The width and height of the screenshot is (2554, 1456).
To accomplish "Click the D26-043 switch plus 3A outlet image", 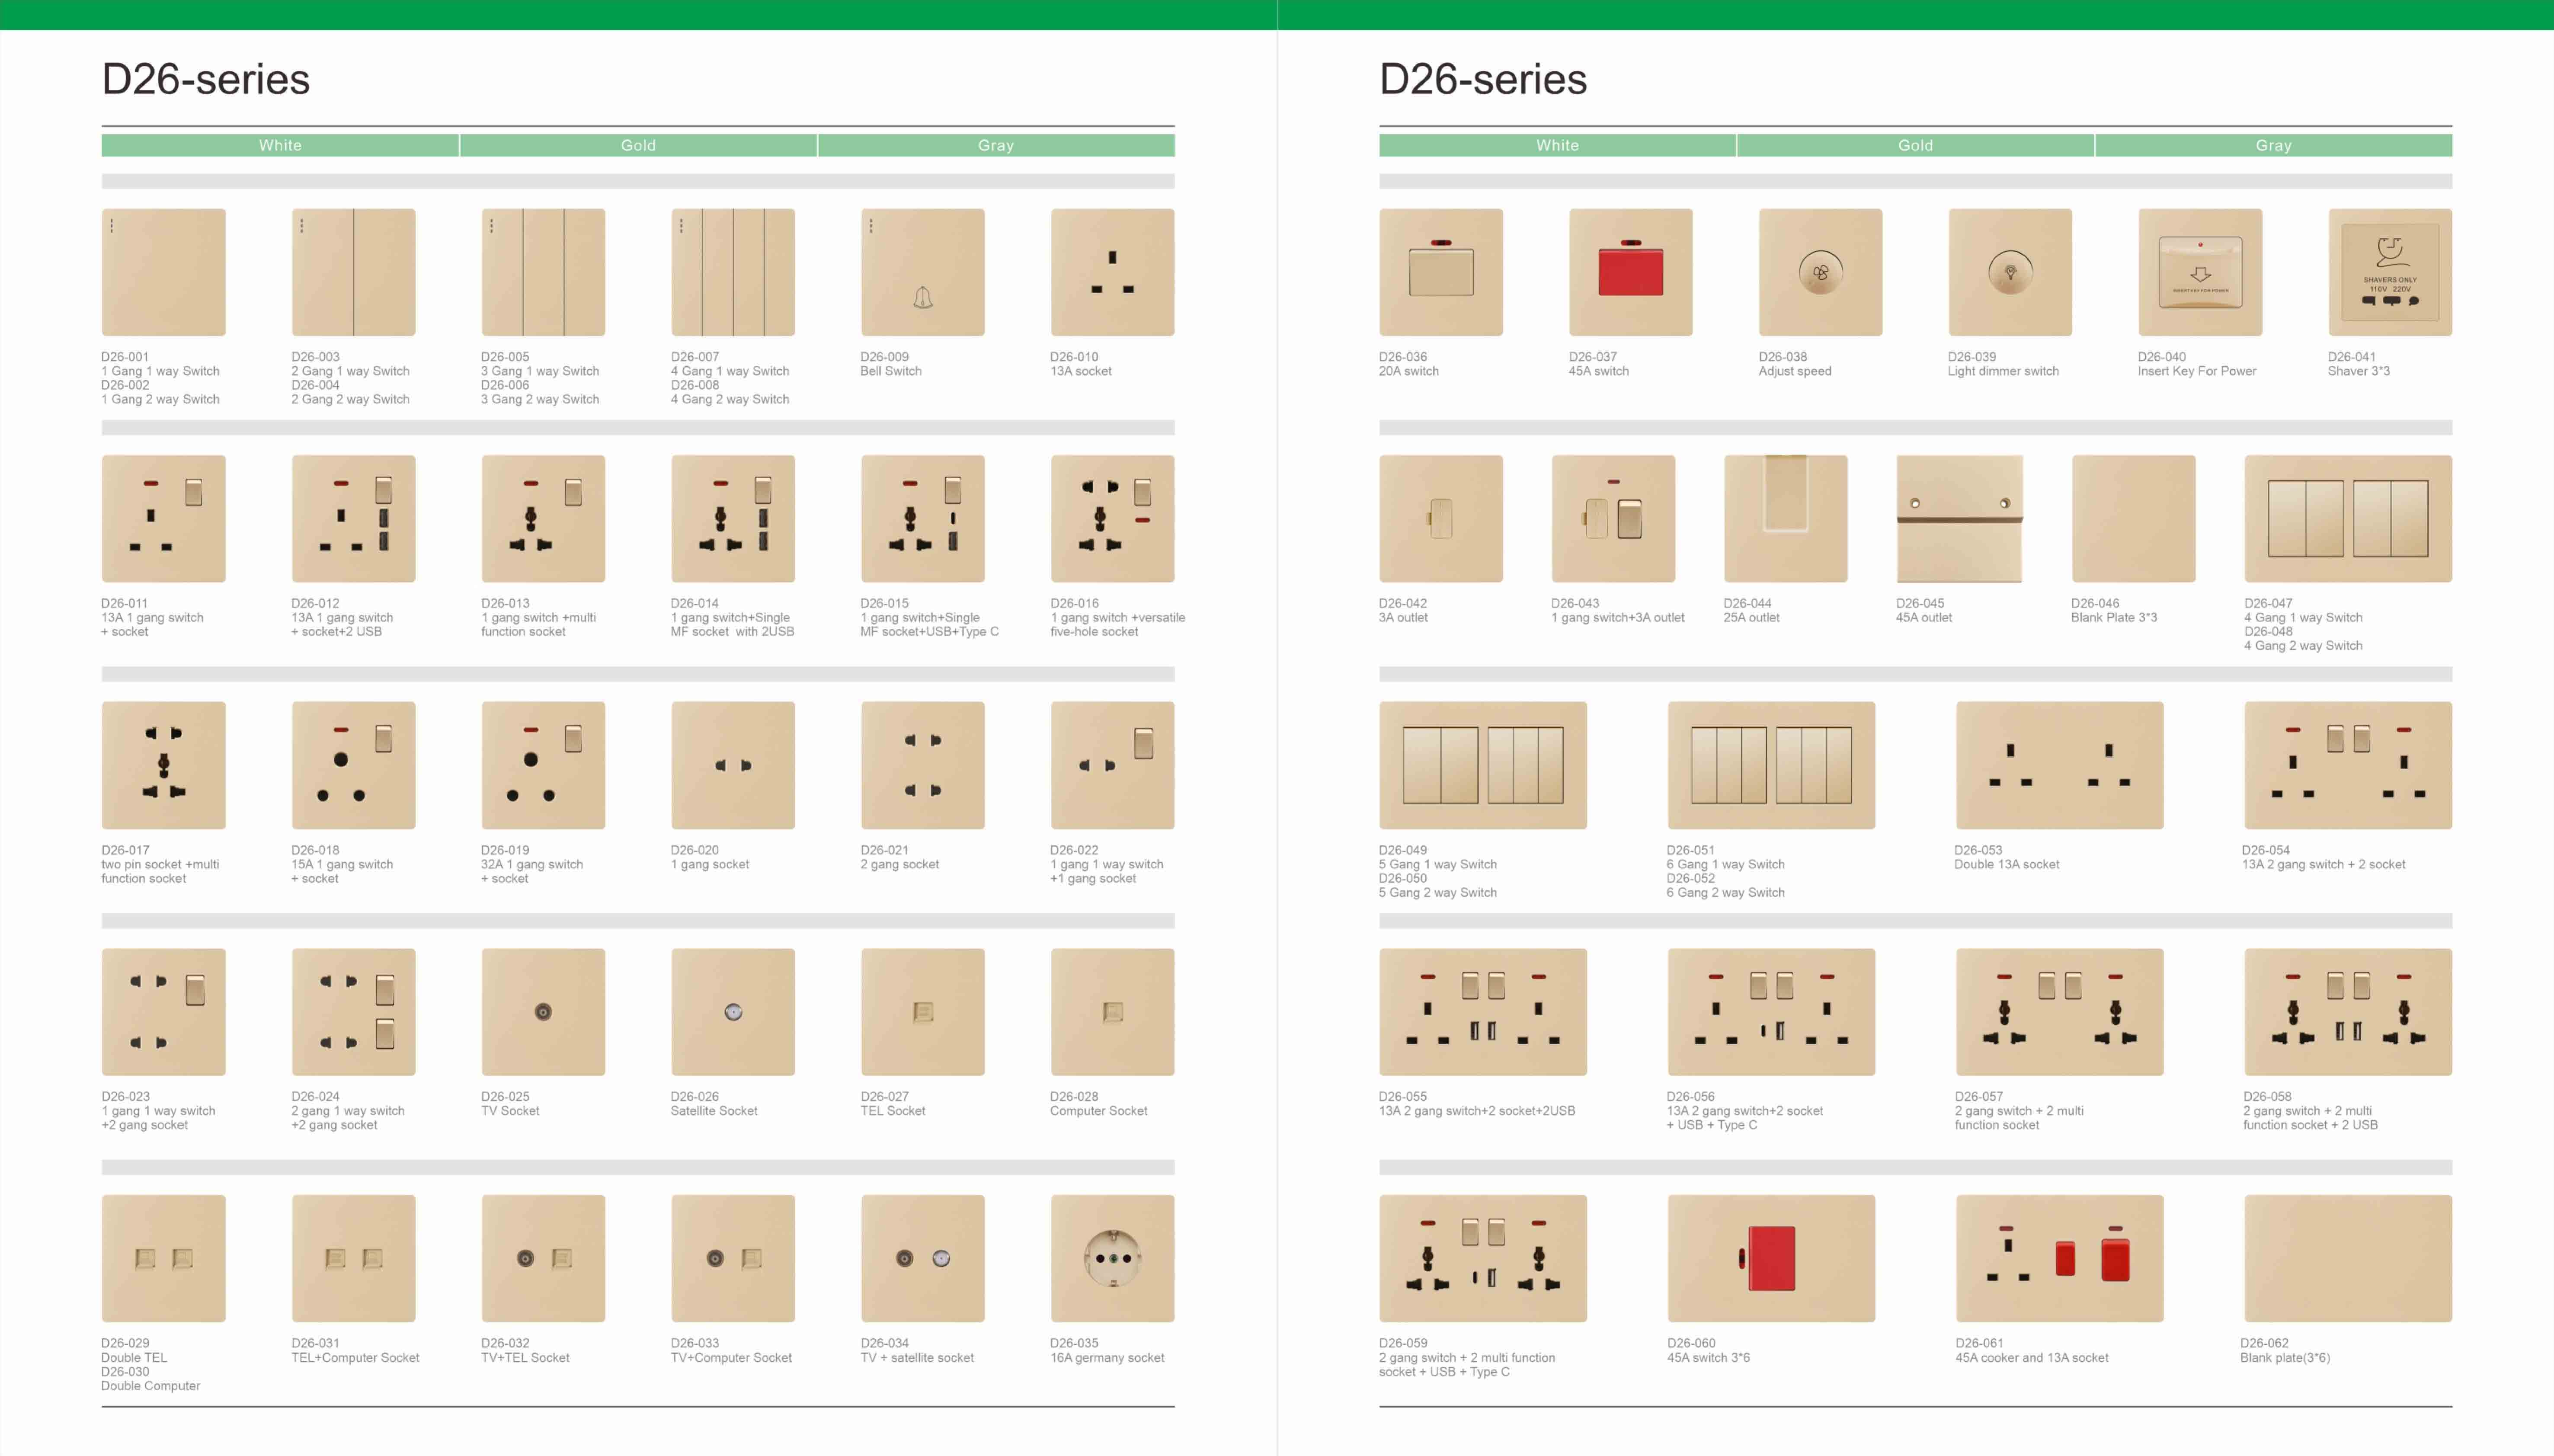I will click(1613, 519).
